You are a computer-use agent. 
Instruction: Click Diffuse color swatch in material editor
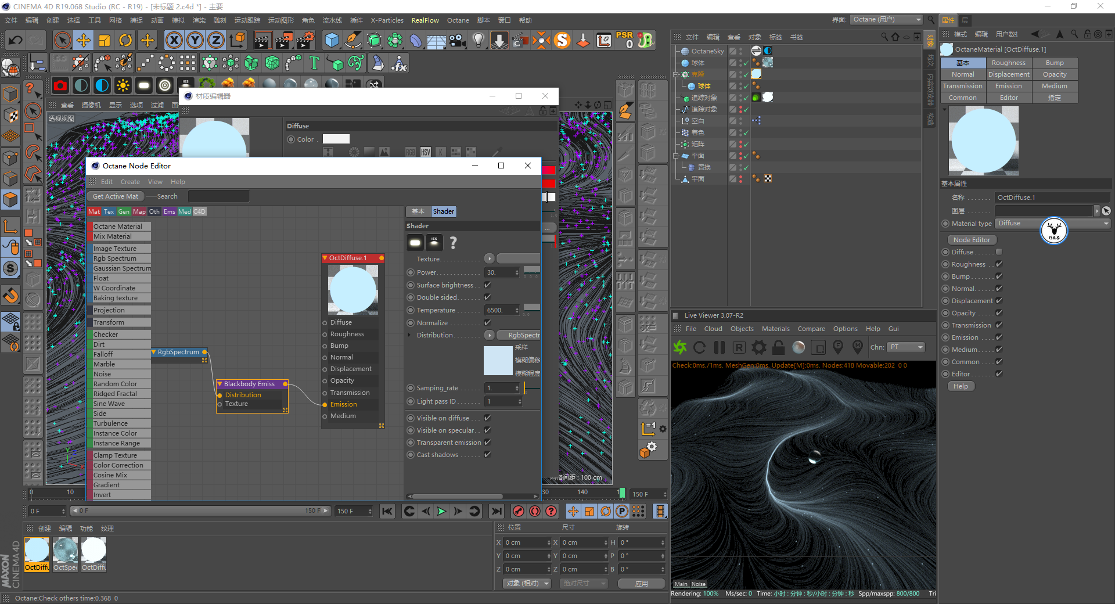[x=336, y=139]
